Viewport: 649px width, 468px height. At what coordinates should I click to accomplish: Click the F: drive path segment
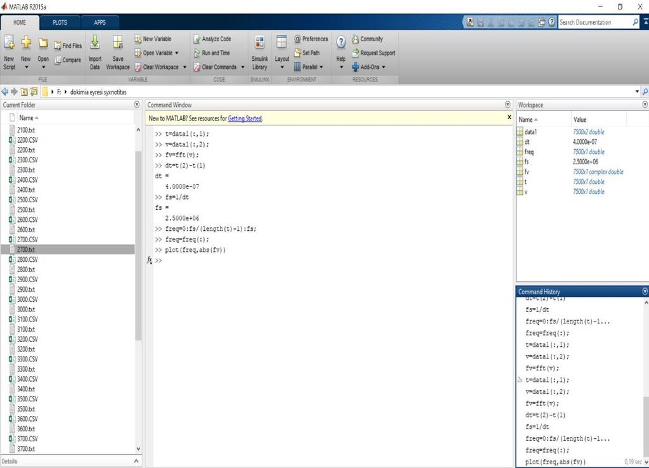click(59, 92)
